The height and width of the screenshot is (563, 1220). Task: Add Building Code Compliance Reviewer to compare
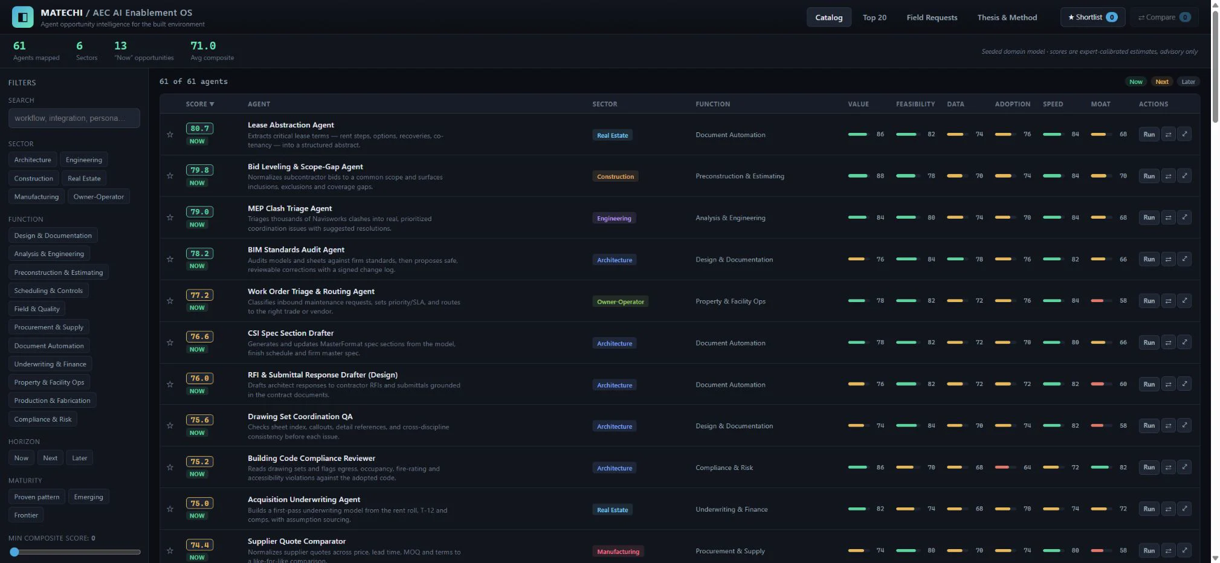1168,467
